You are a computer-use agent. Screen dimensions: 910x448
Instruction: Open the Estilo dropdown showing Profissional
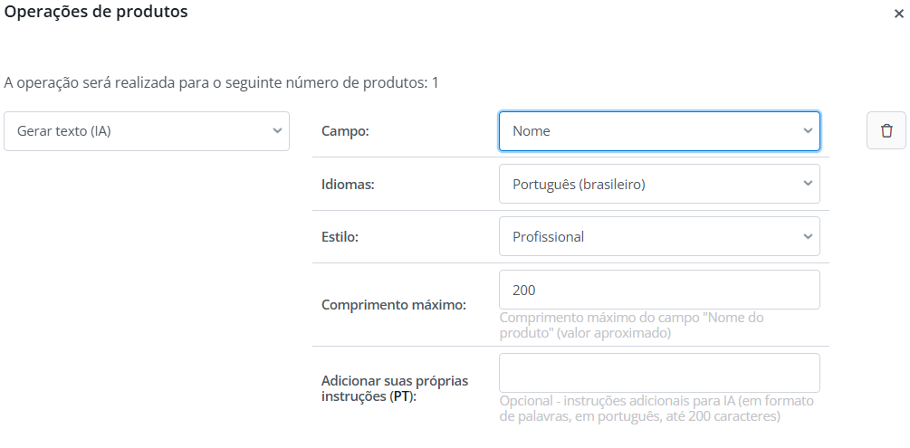(659, 236)
